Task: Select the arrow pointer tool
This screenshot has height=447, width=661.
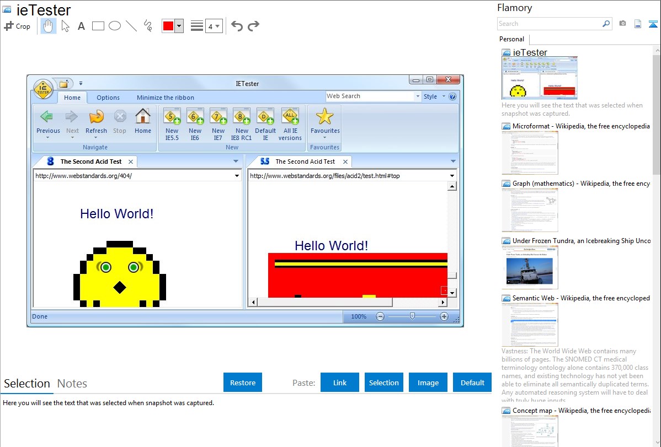Action: [65, 26]
